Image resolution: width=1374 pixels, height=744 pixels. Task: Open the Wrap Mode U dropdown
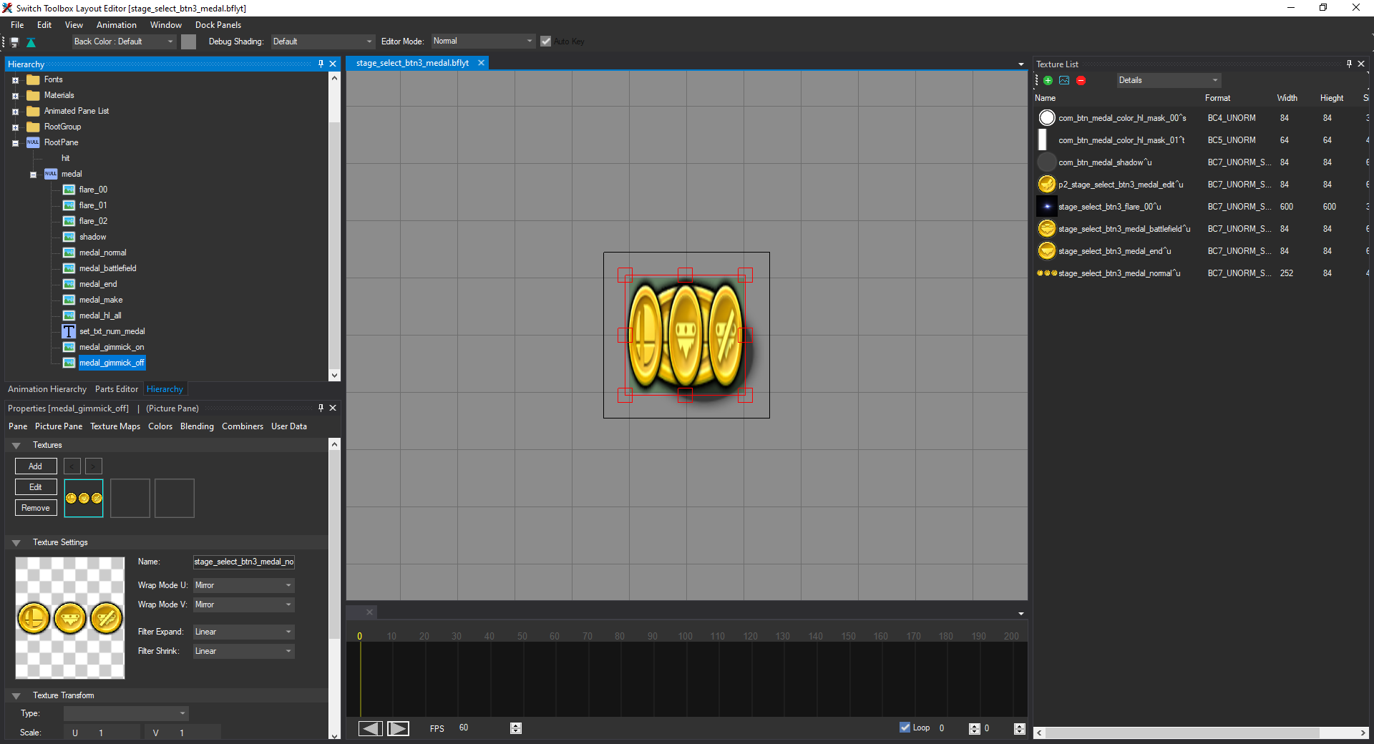[244, 585]
